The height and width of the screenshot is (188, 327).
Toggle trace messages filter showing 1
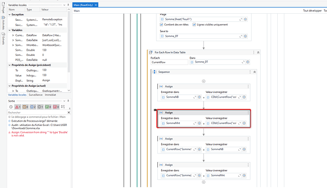pos(40,107)
